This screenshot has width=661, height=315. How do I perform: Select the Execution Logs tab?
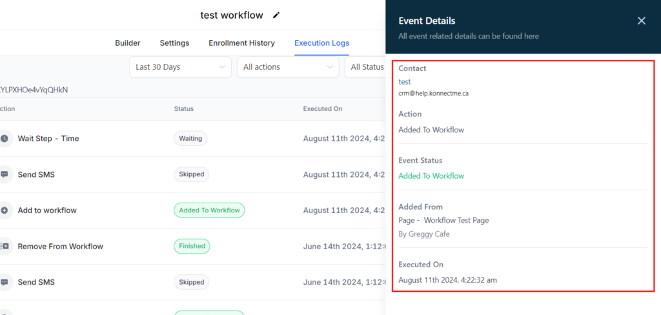[321, 43]
